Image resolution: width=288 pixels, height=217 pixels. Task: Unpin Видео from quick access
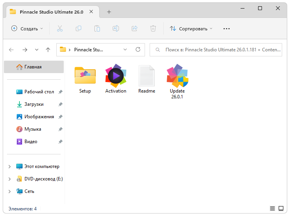[60, 142]
